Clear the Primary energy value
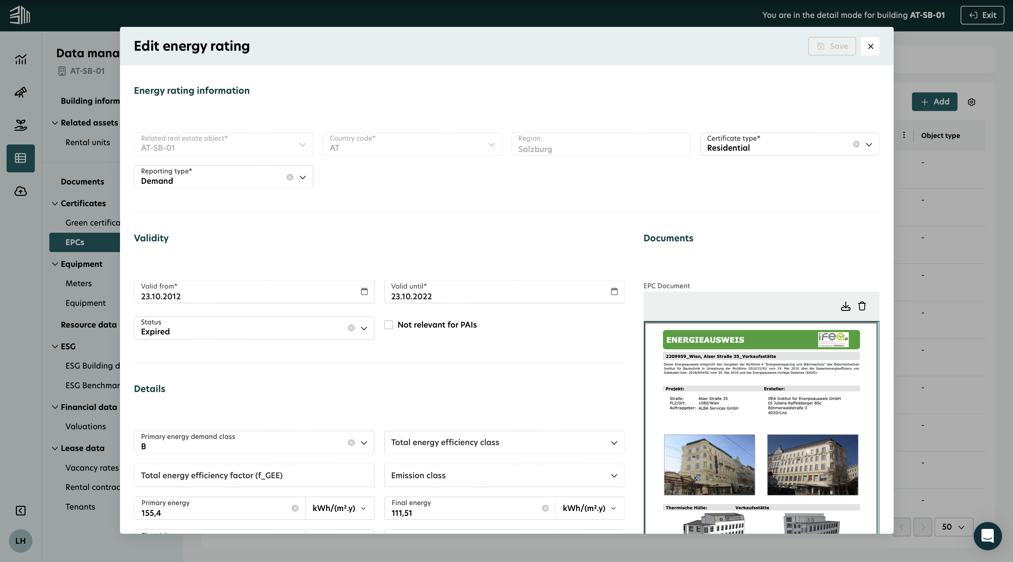1013x562 pixels. 295,508
